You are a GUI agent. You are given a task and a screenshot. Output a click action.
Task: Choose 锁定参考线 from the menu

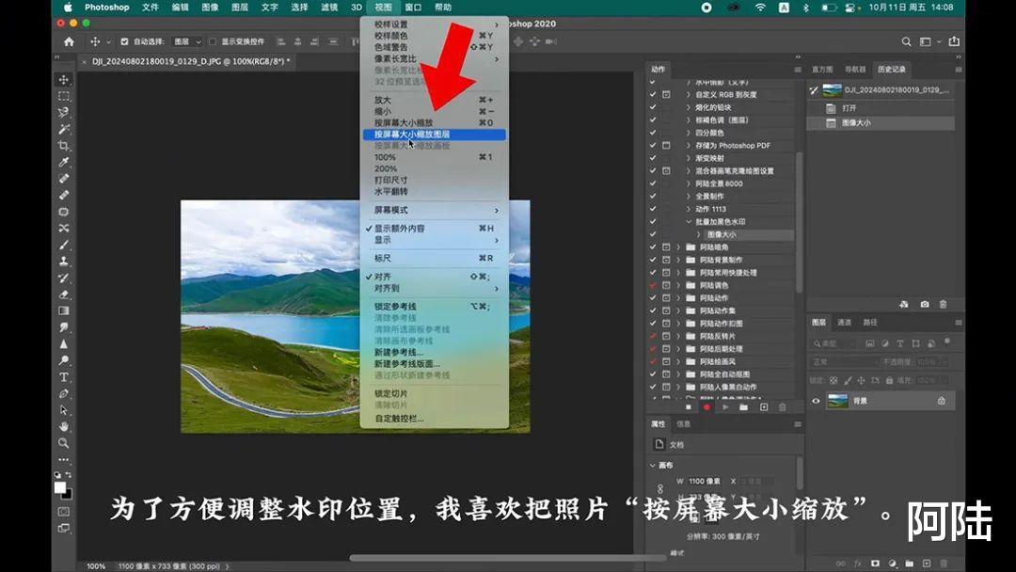click(434, 307)
